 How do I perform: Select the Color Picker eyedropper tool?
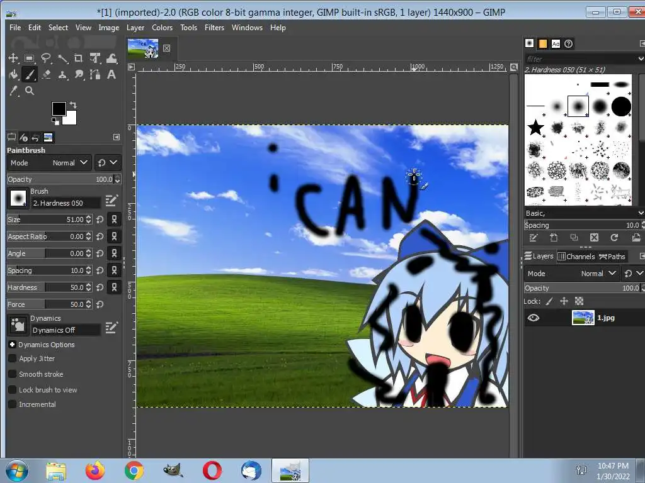[13, 91]
